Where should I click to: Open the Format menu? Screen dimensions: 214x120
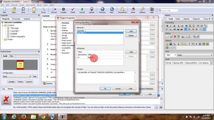pyautogui.click(x=14, y=5)
